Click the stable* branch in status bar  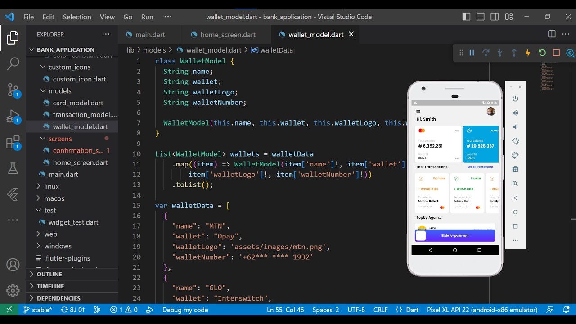[x=38, y=310]
